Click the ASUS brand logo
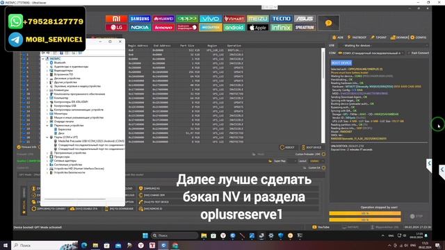Viewport: 445px width, 250px height. 305,19
